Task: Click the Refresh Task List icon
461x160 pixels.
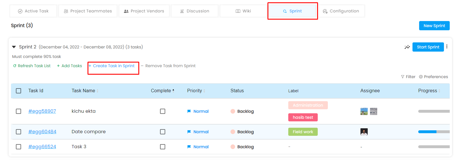Action: (x=15, y=66)
